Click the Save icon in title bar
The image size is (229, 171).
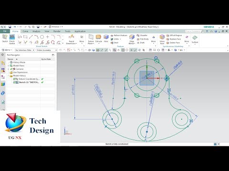[10, 27]
